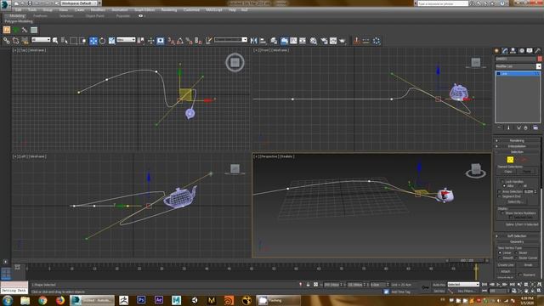The image size is (544, 306).
Task: Click the Attach button
Action: (x=506, y=271)
